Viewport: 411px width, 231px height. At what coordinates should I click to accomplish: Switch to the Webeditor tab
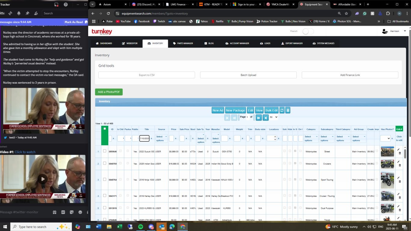click(130, 43)
